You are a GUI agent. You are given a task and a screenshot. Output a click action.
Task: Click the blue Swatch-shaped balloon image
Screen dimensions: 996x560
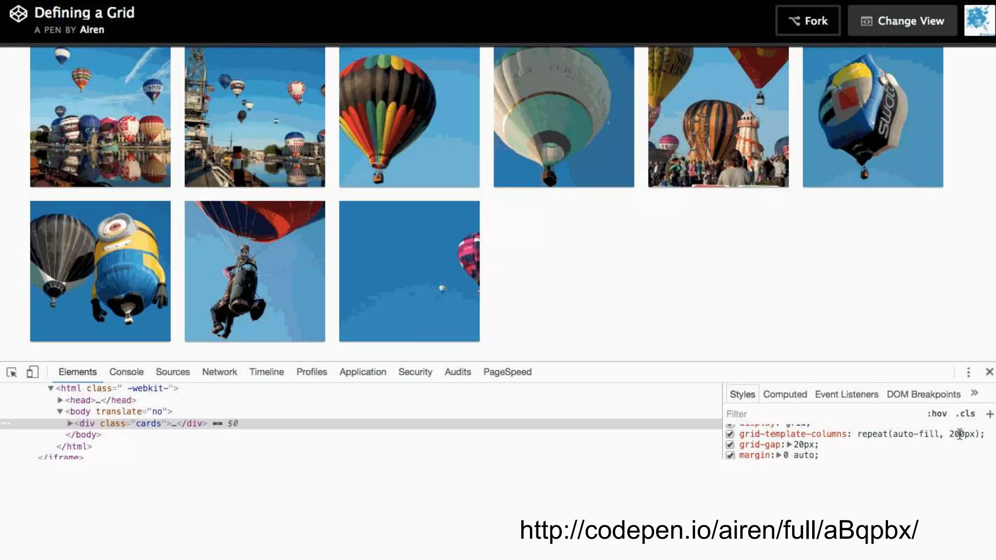(x=873, y=117)
